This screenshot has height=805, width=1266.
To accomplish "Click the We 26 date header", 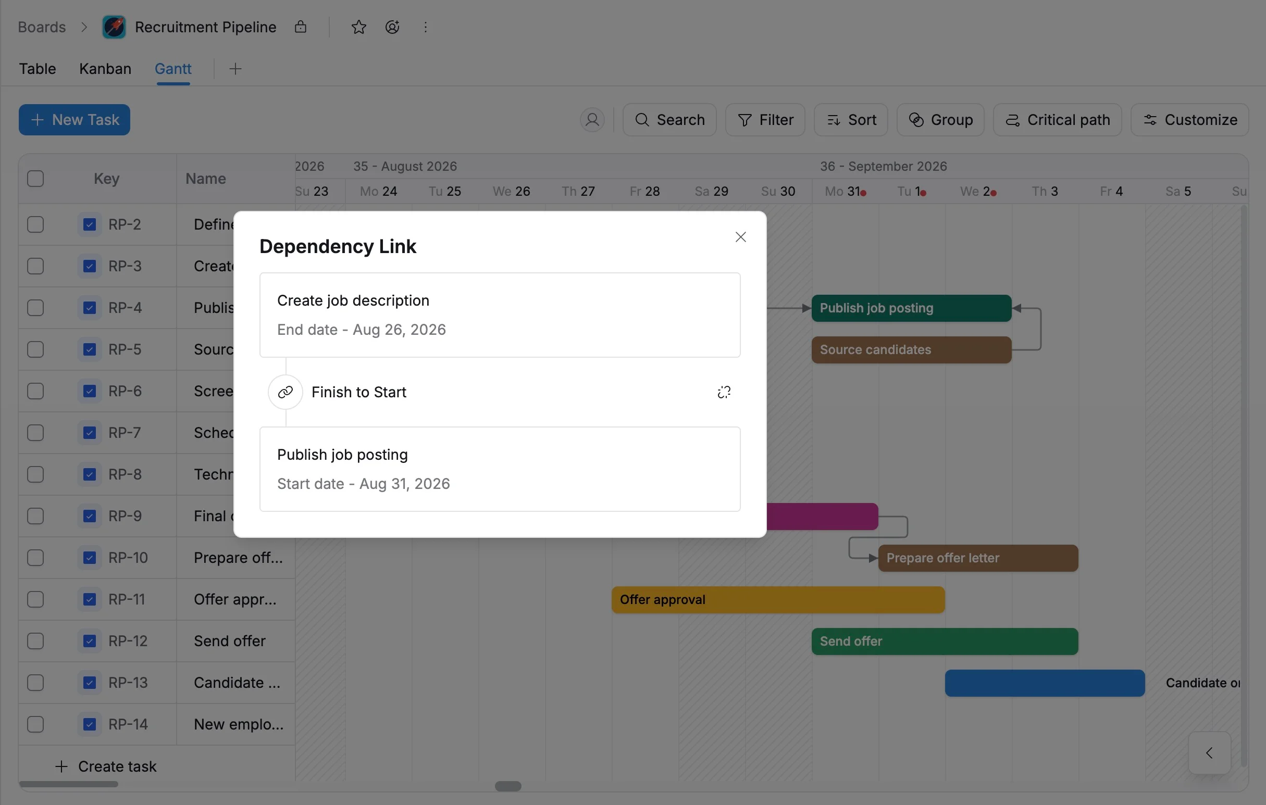I will [511, 191].
